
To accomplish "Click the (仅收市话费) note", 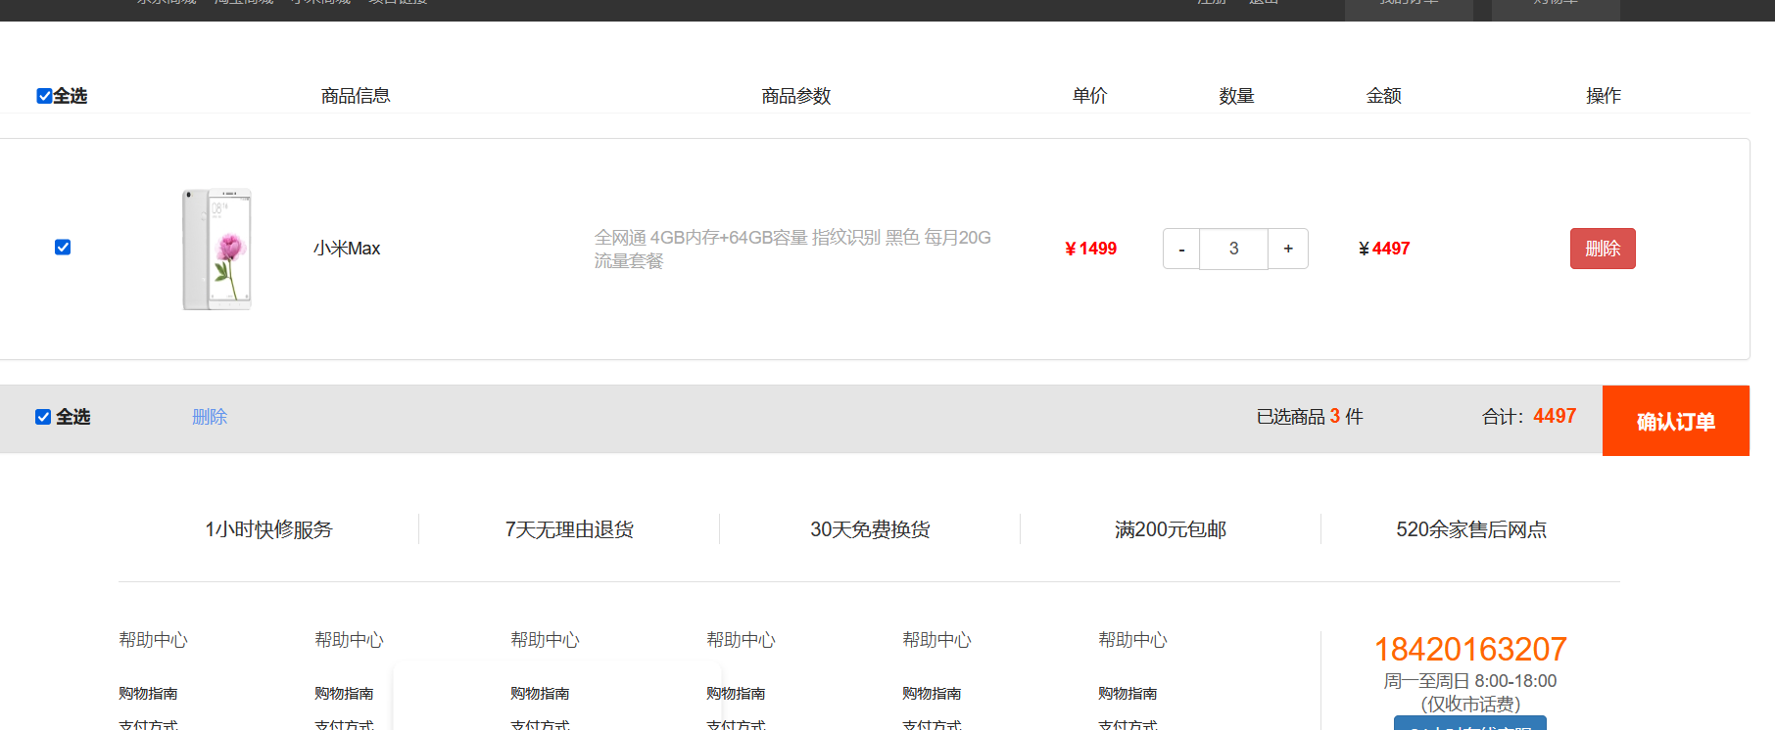I will pos(1470,705).
